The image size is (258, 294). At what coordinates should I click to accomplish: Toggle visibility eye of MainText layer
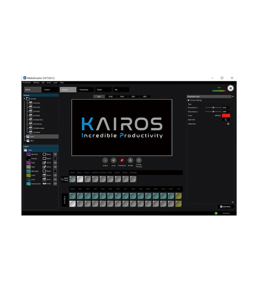click(55, 154)
